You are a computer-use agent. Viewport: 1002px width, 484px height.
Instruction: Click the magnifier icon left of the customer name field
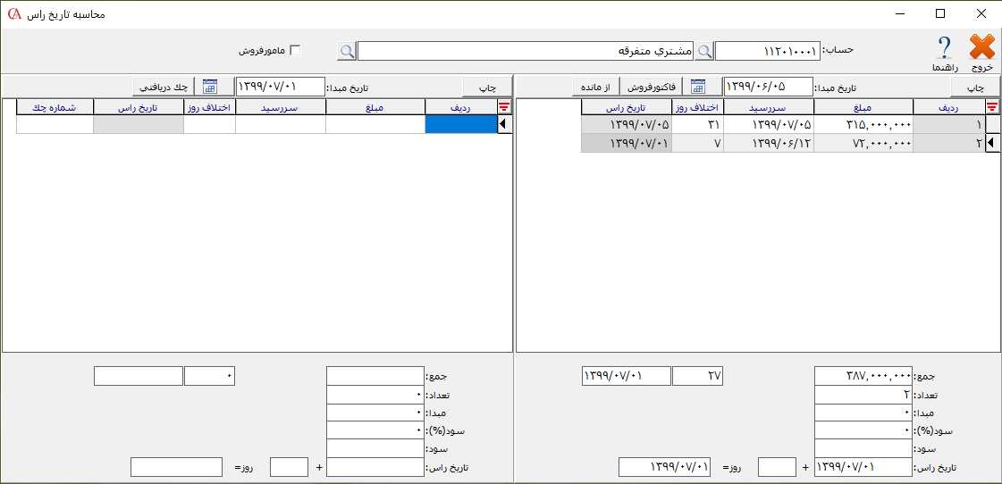coord(347,52)
